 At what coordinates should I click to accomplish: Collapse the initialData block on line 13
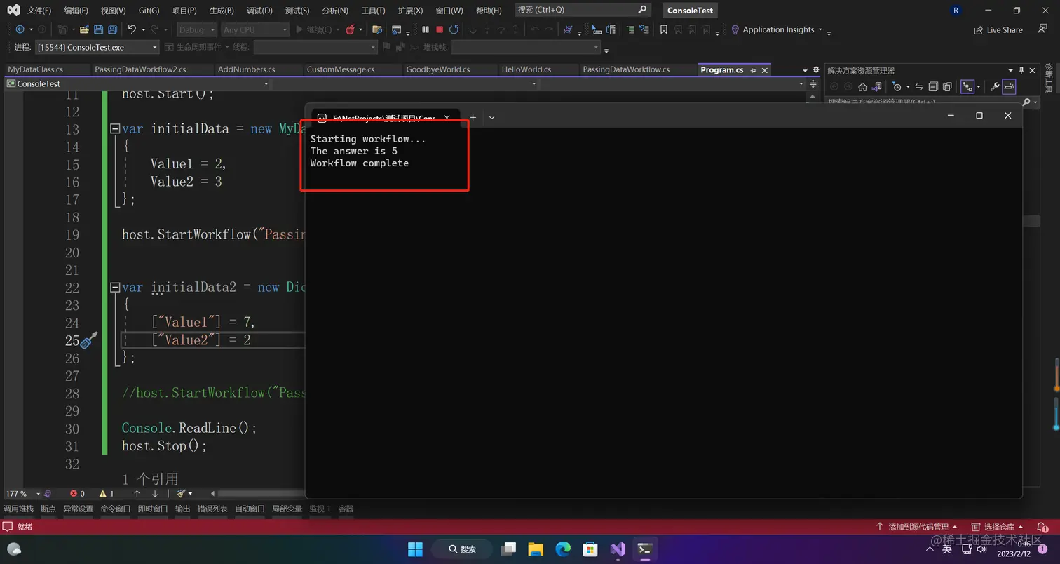pos(115,129)
